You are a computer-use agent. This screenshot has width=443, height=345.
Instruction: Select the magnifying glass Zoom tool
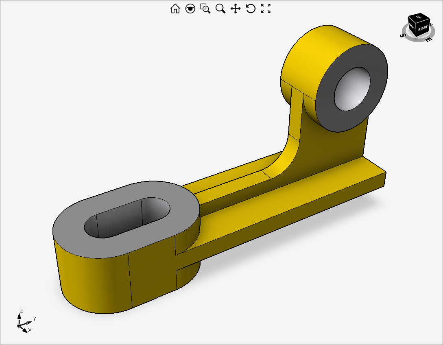[220, 9]
